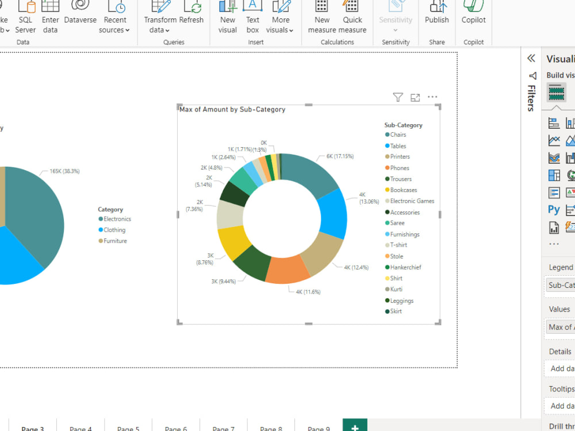
Task: Publish the report
Action: tap(437, 13)
